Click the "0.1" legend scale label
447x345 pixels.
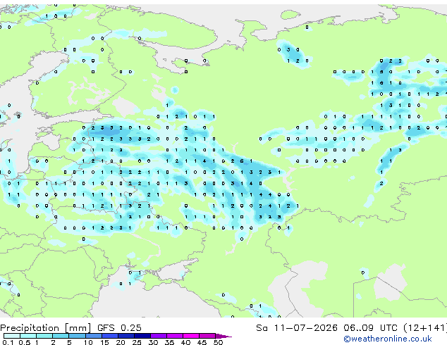pos(8,342)
